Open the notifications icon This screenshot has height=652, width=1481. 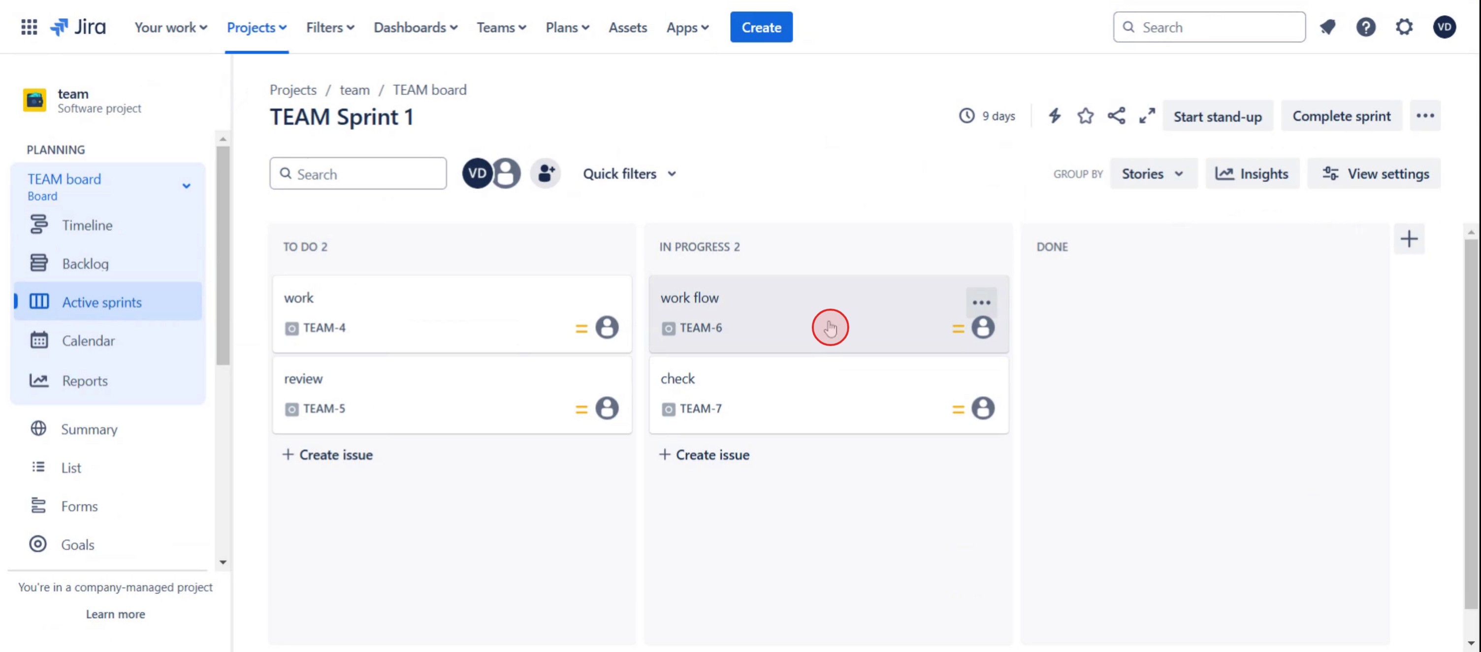[1327, 27]
